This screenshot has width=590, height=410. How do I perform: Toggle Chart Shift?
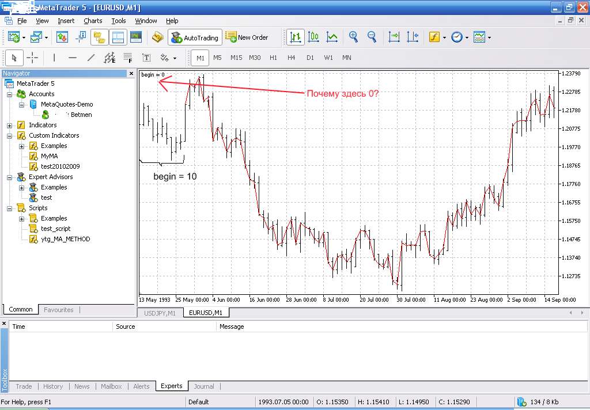413,37
